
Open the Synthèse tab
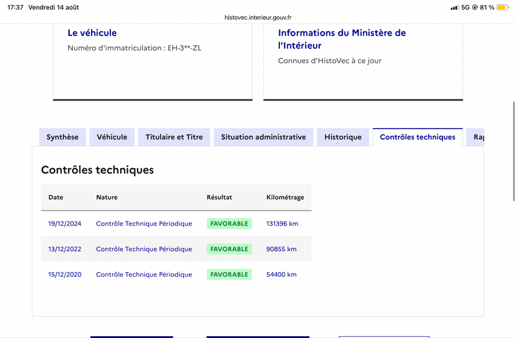(63, 137)
